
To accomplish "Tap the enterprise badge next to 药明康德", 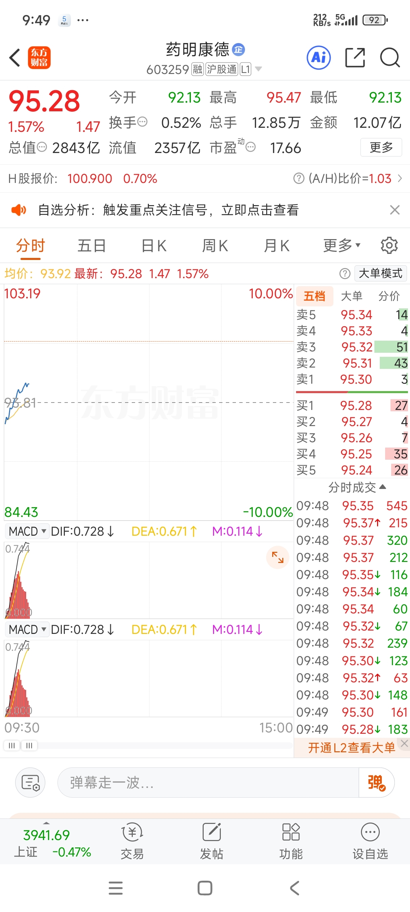I will (x=238, y=49).
